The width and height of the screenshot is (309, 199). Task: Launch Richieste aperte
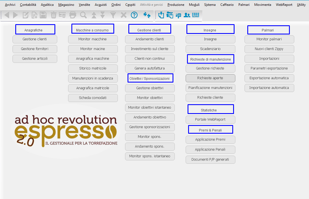pyautogui.click(x=210, y=78)
